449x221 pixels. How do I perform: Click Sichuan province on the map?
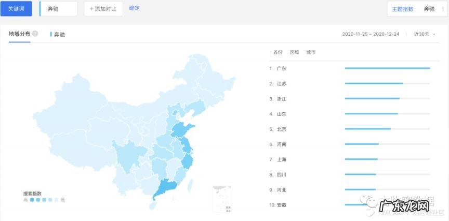click(x=128, y=156)
